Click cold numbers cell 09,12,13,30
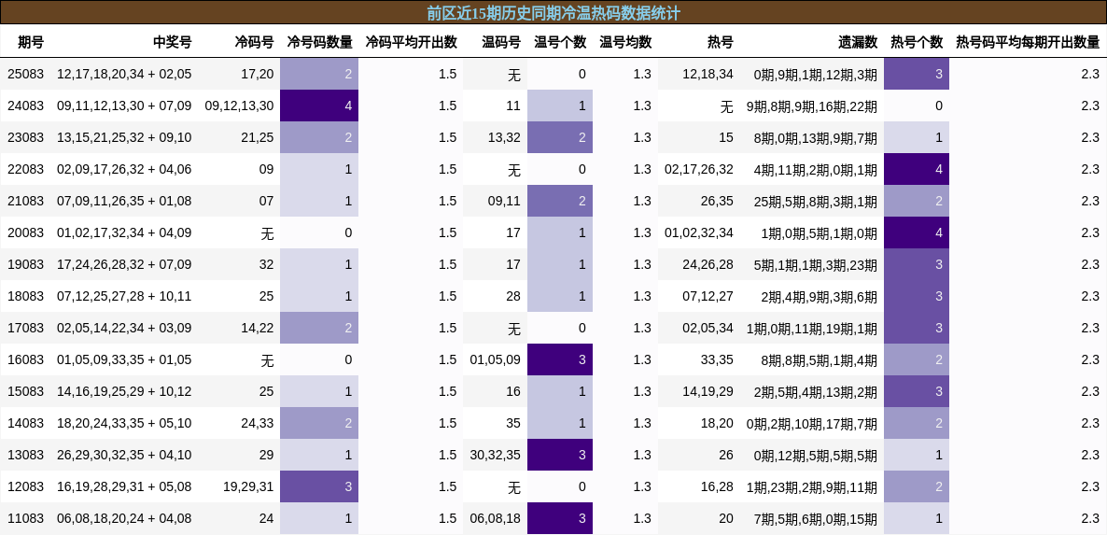Image resolution: width=1107 pixels, height=535 pixels. 239,106
